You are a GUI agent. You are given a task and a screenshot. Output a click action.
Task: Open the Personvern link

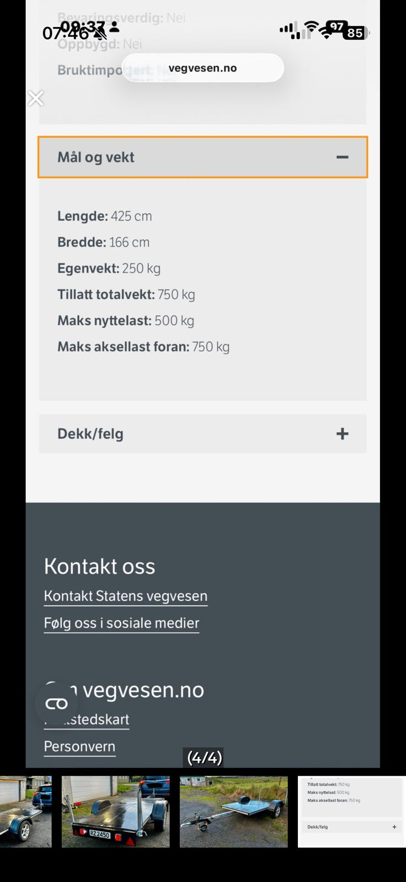[x=80, y=747]
